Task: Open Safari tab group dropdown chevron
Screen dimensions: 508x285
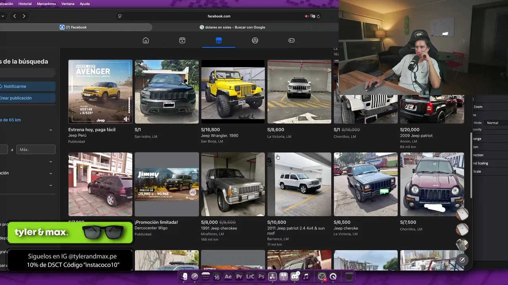Action: (3, 16)
